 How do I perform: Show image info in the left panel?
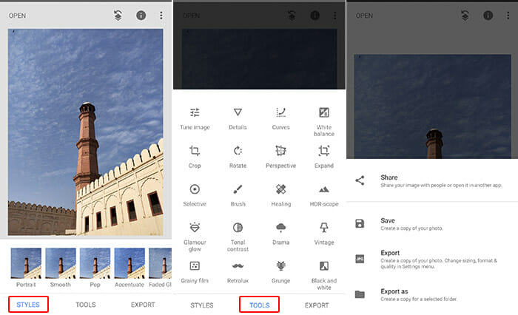(141, 15)
